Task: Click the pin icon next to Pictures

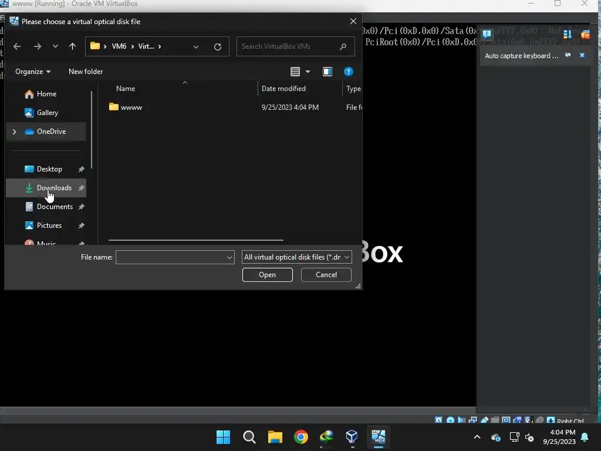Action: point(81,225)
